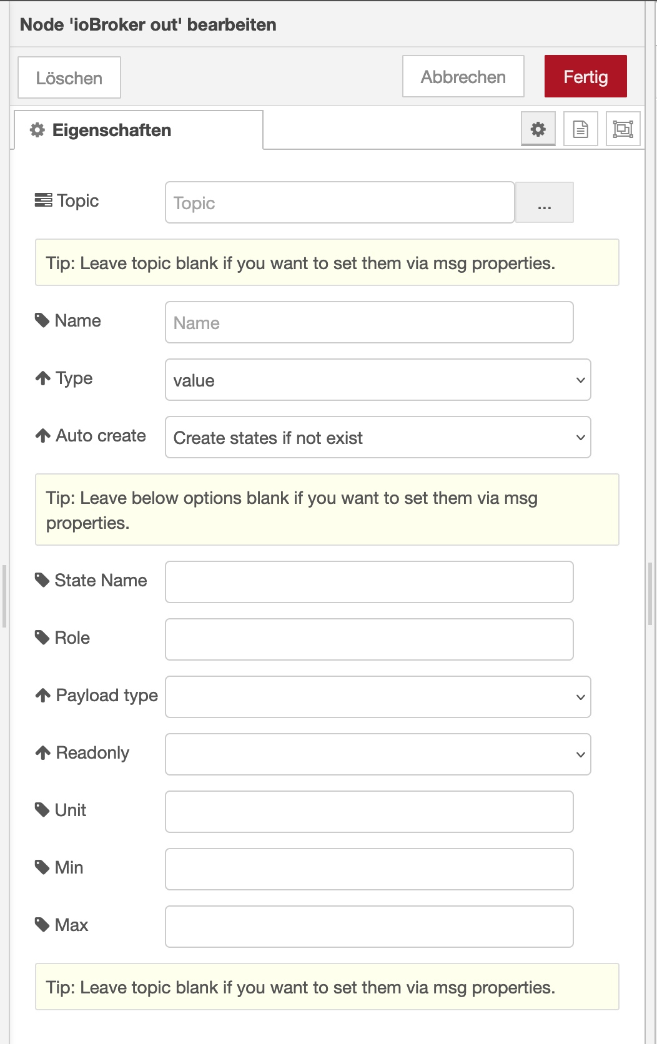Select the State Name input field
The image size is (657, 1044).
368,583
